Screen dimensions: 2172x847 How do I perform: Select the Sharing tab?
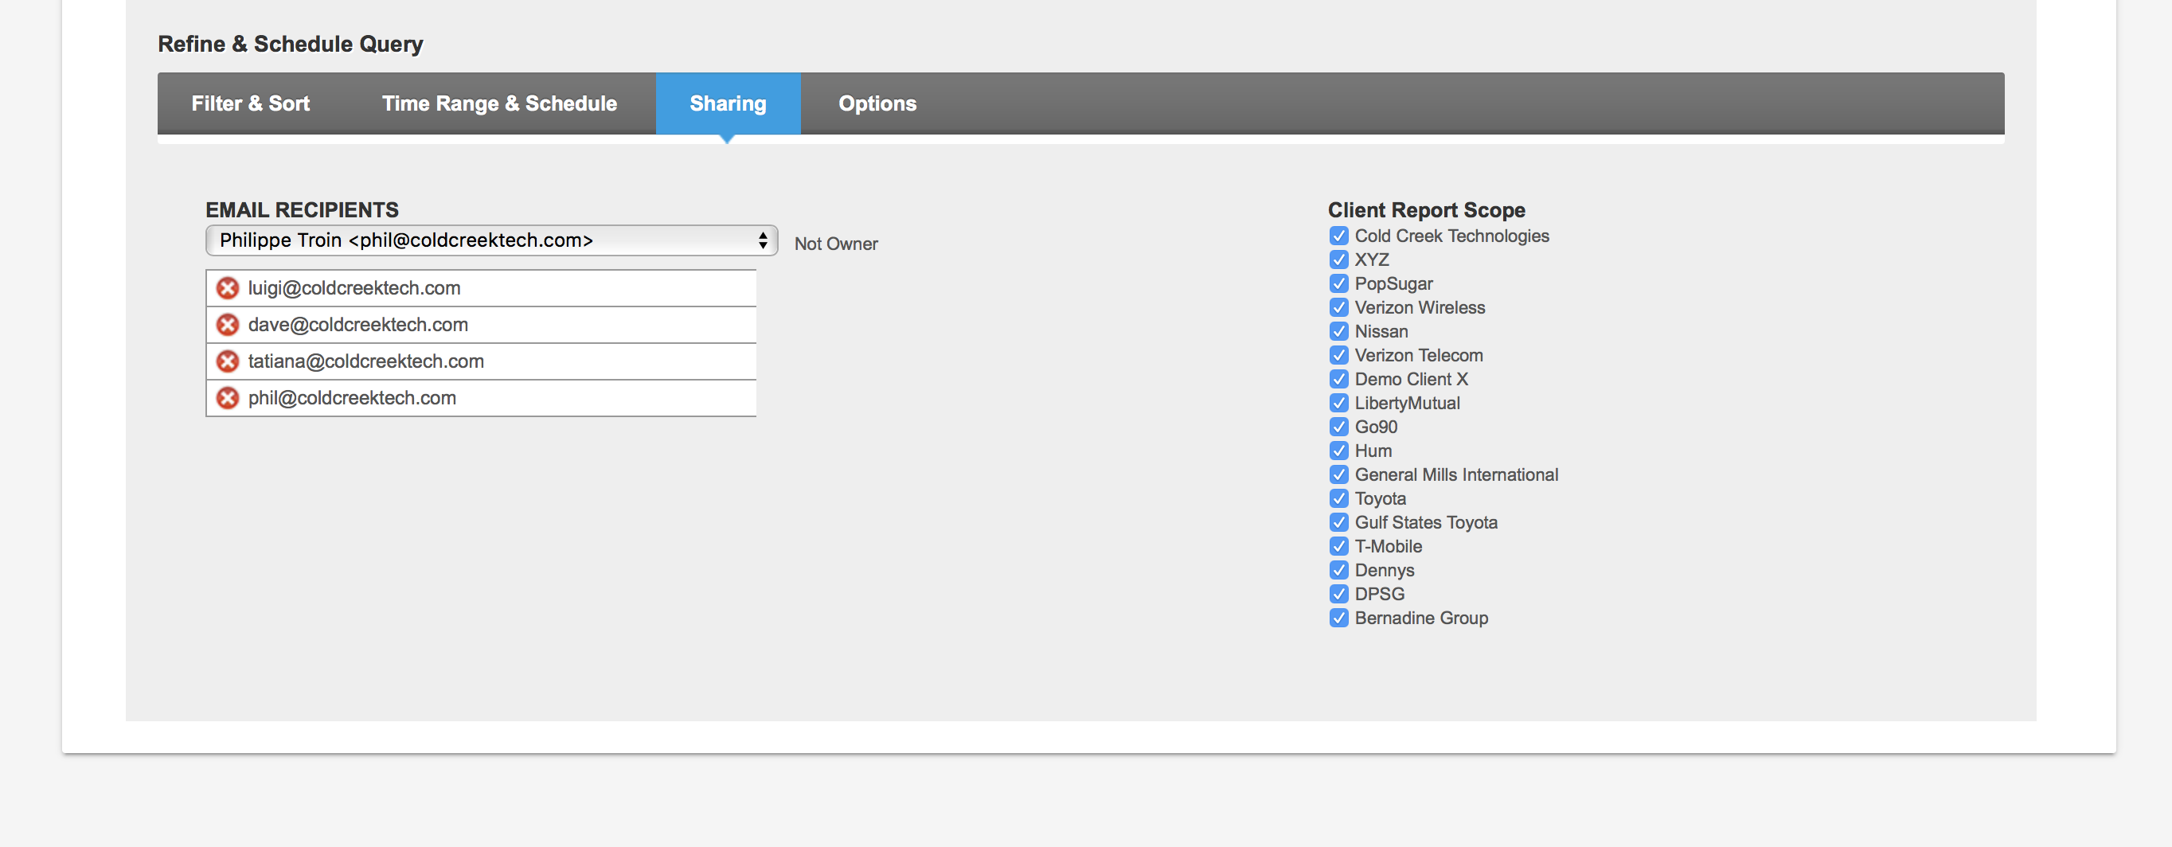point(728,103)
